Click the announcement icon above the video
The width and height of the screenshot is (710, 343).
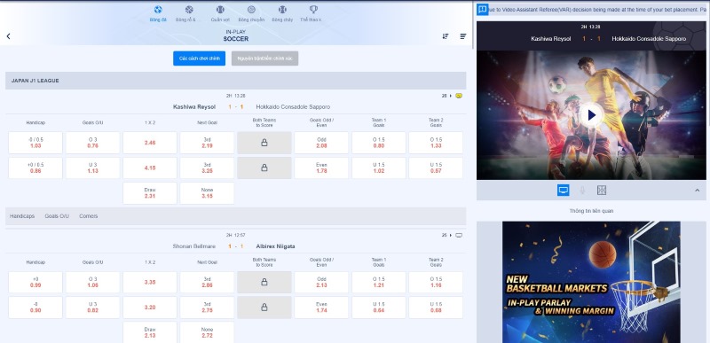click(x=483, y=10)
